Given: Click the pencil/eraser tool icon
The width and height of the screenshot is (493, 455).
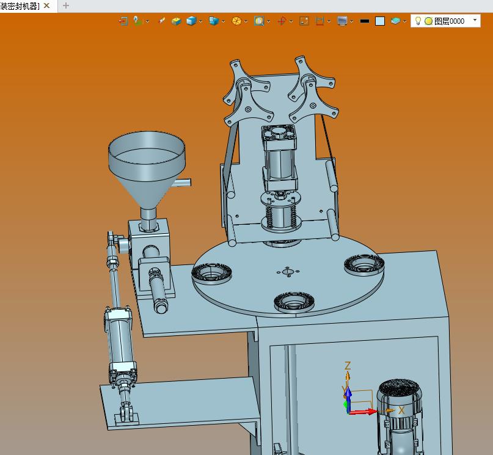Looking at the screenshot, I should point(162,21).
